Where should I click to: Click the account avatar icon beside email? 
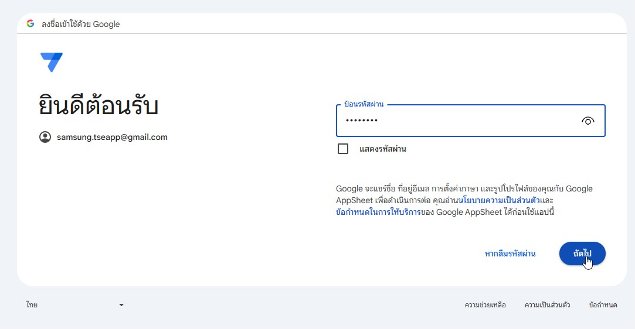click(x=45, y=137)
